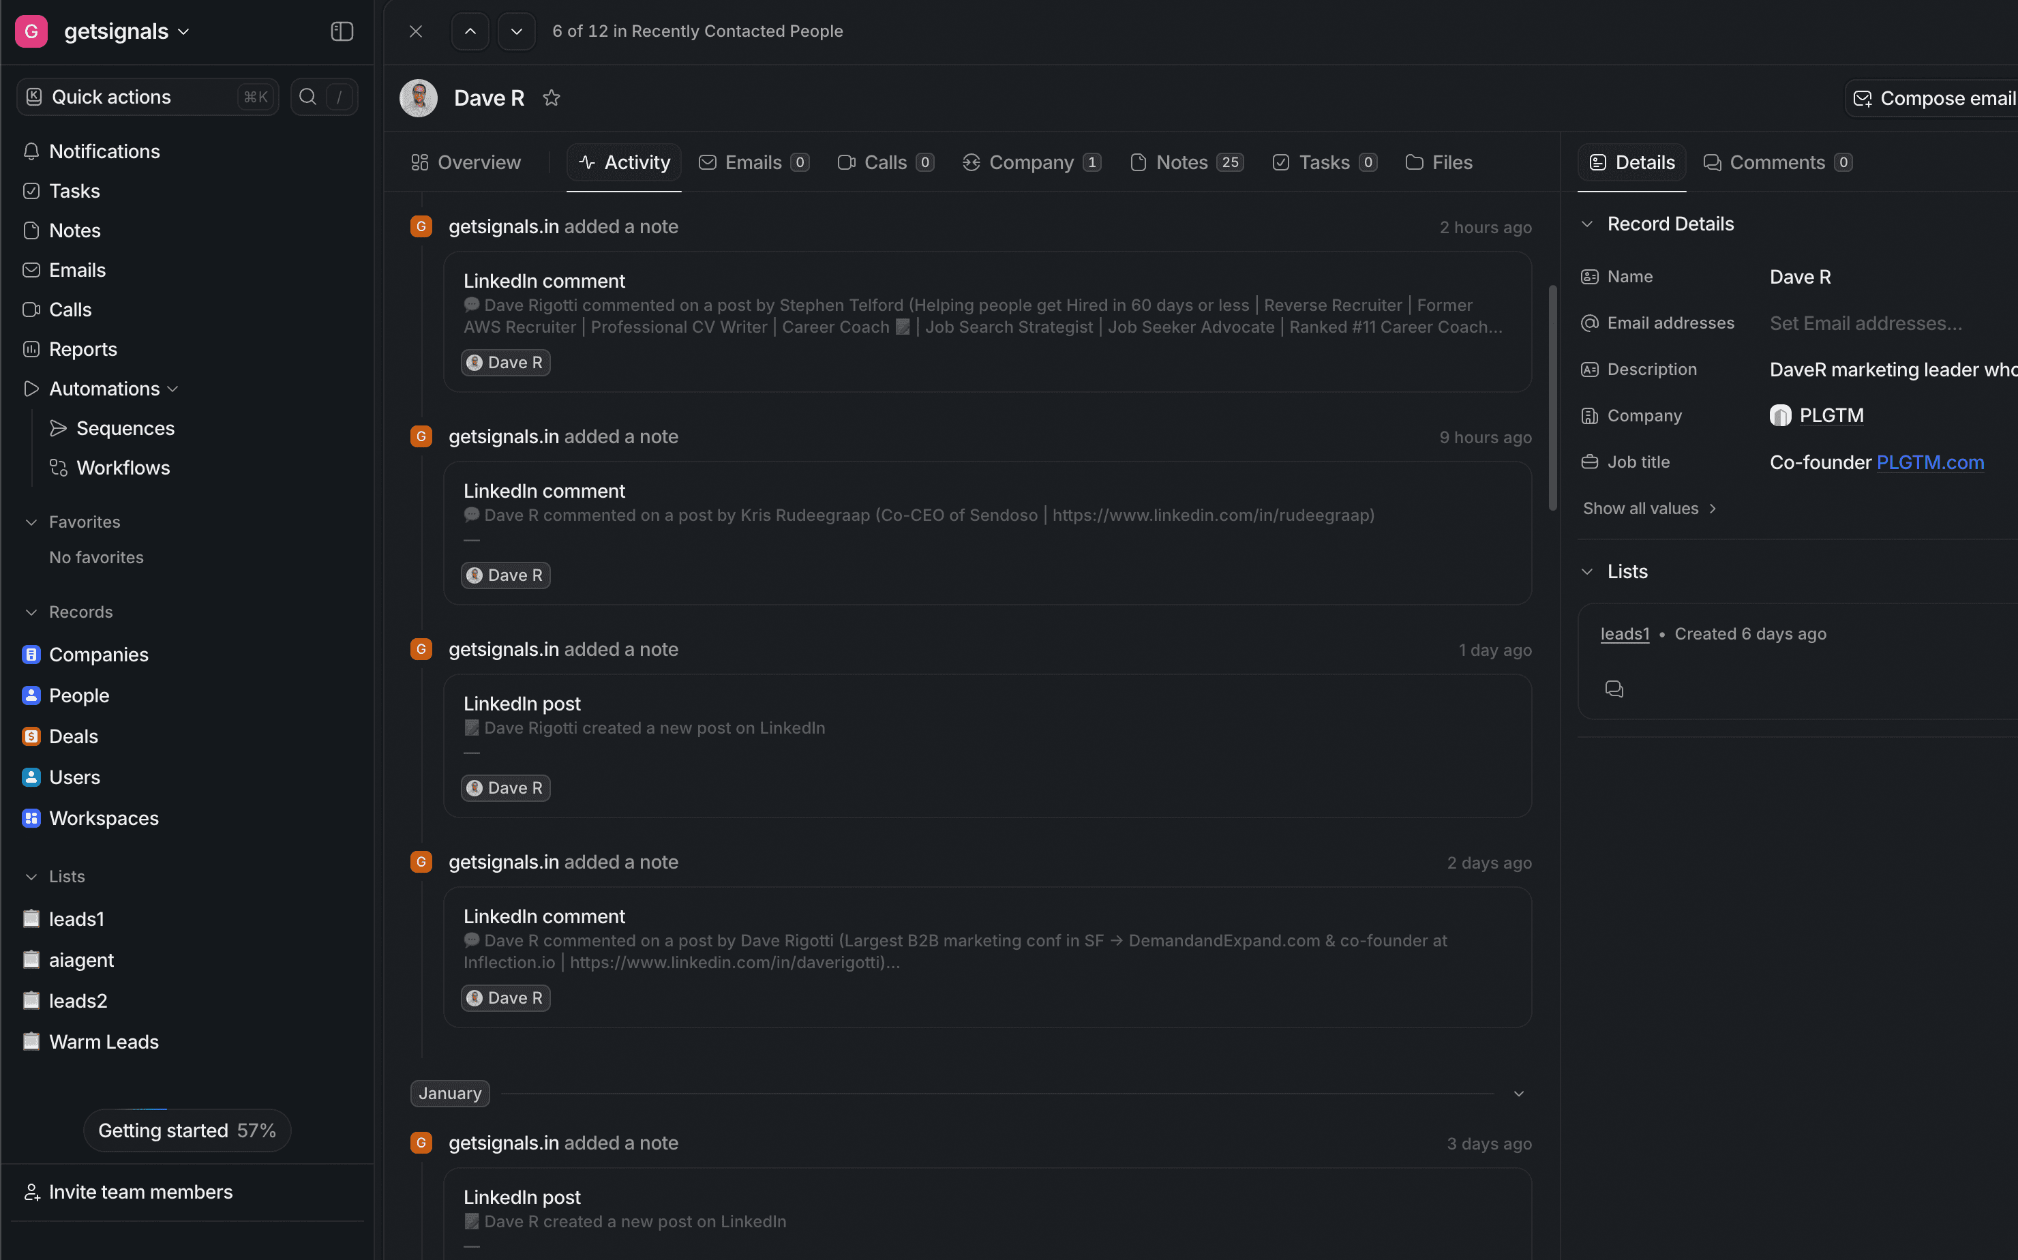The height and width of the screenshot is (1260, 2018).
Task: Collapse the Record Details section
Action: 1587,224
